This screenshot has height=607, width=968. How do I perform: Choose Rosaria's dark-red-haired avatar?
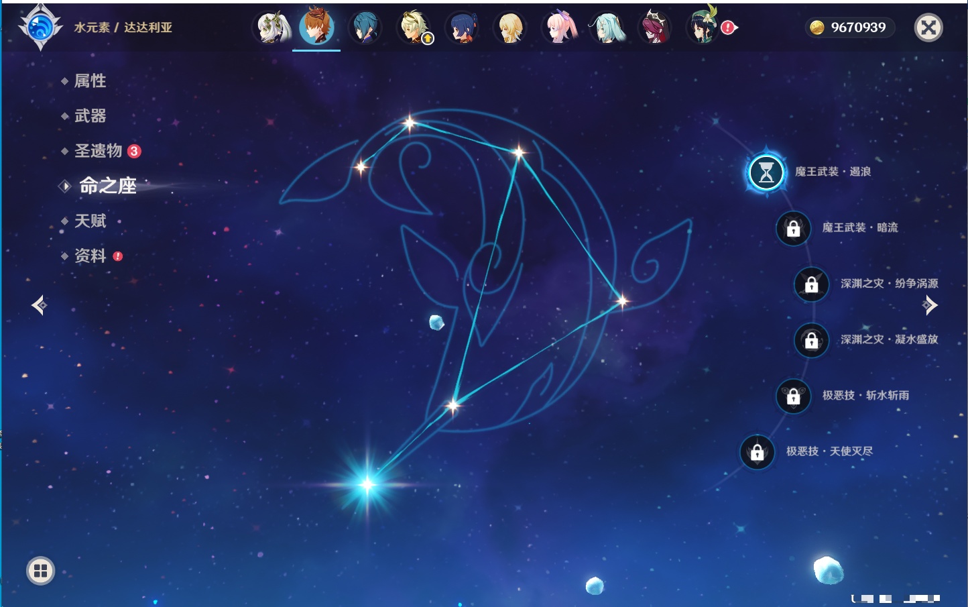pos(654,27)
